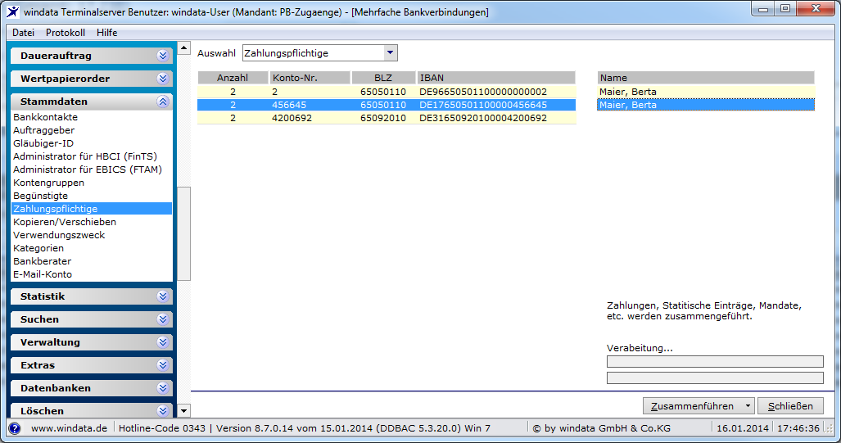Select the row with Konto-Nr. 4200692
Viewport: 841px width, 443px height.
click(x=387, y=118)
